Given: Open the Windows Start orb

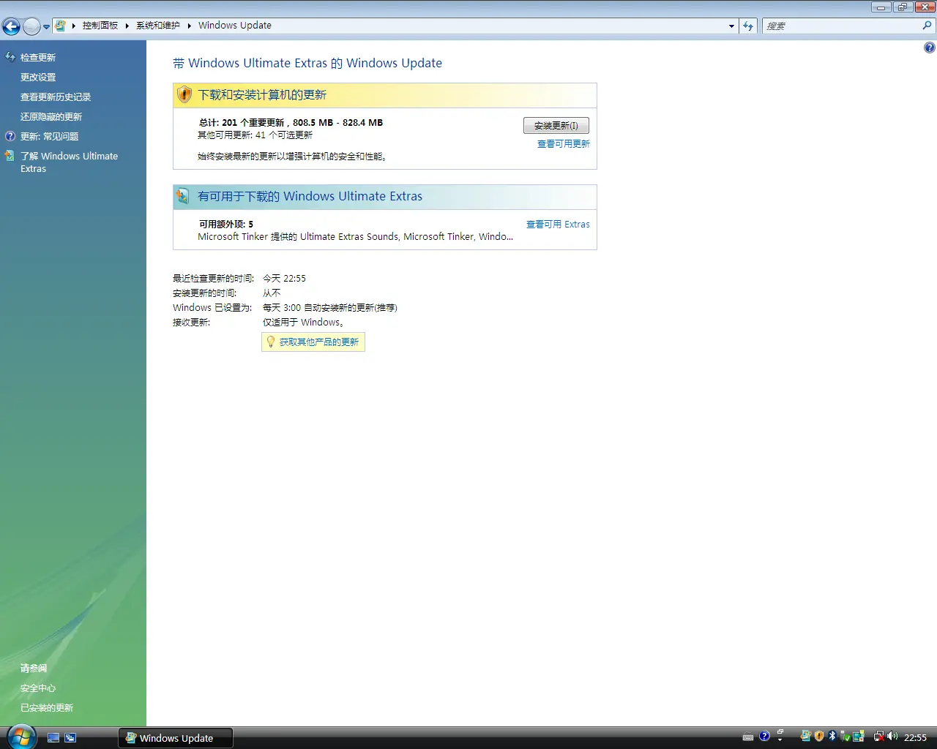Looking at the screenshot, I should pyautogui.click(x=21, y=737).
